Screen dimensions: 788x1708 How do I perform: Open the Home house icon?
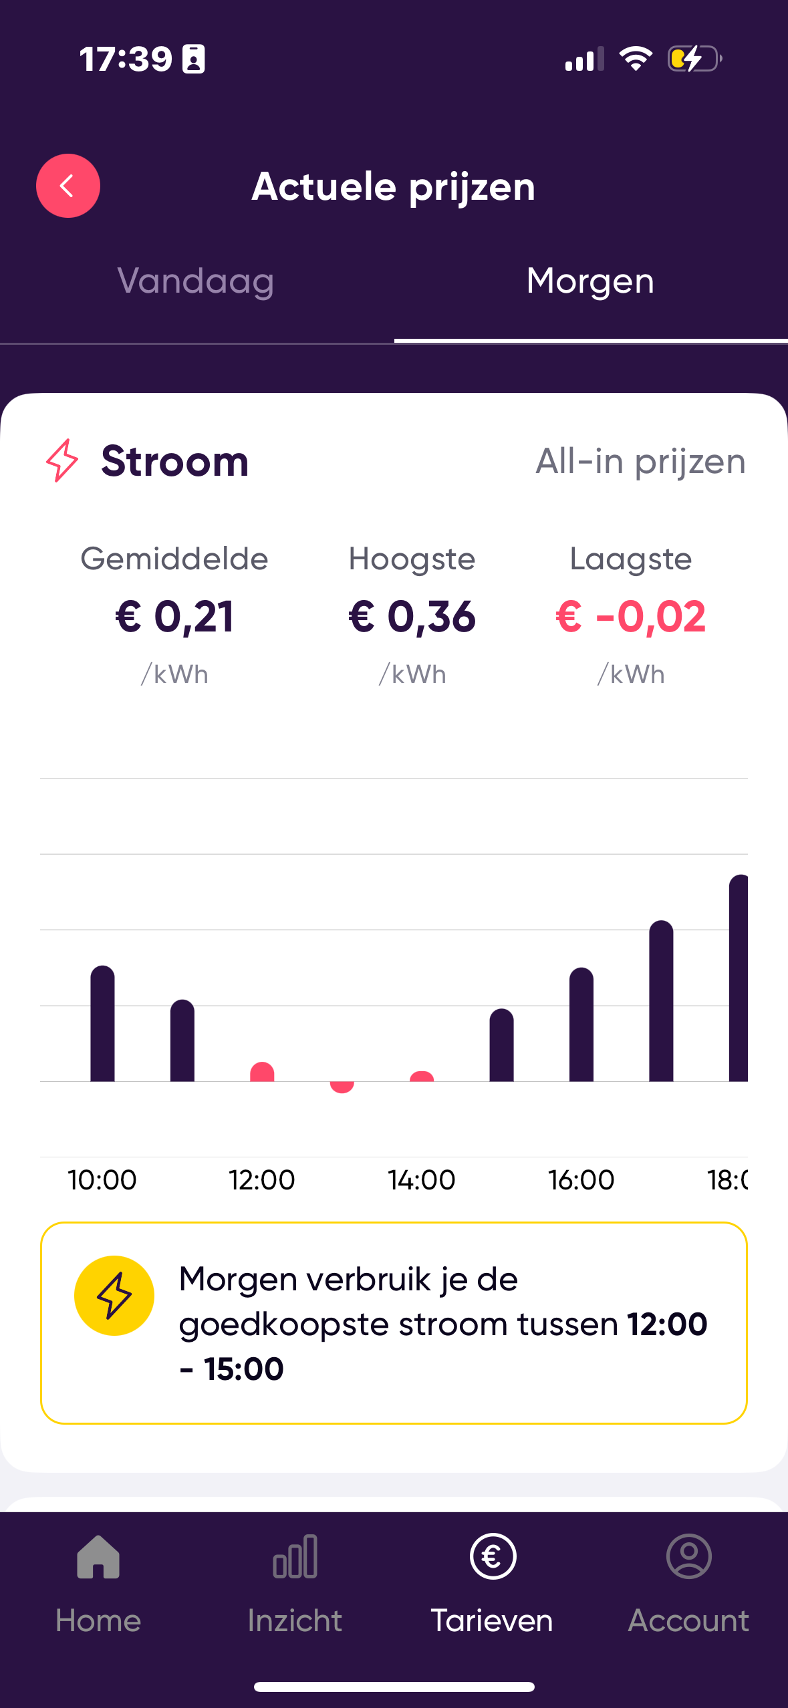[x=98, y=1557]
